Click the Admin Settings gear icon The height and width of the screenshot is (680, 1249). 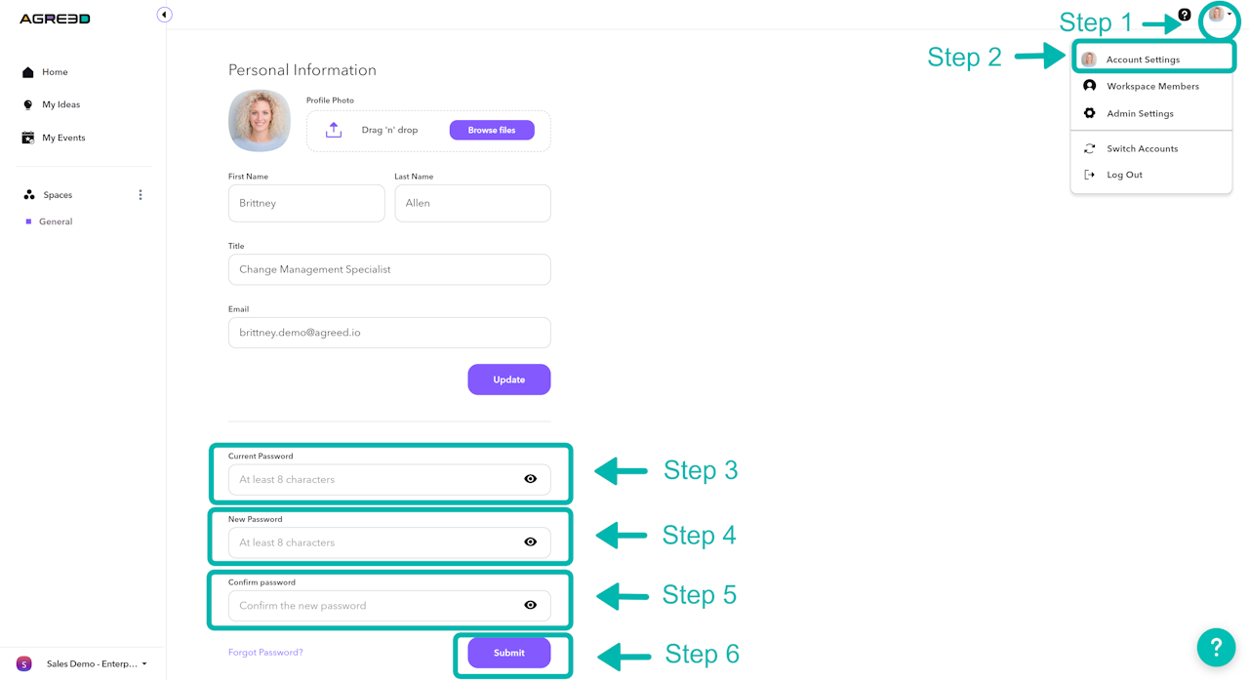click(1089, 113)
